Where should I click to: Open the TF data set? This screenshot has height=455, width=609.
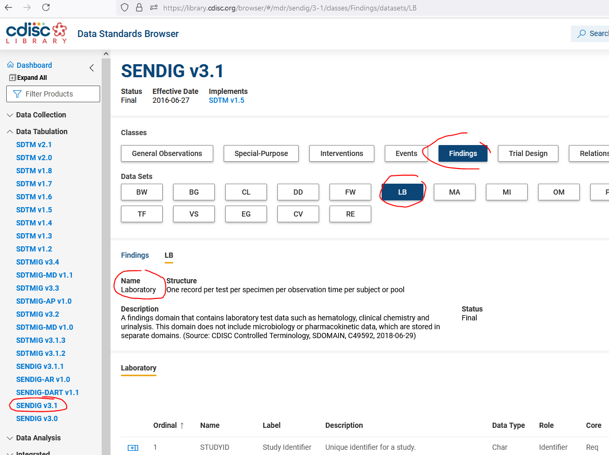tap(142, 214)
